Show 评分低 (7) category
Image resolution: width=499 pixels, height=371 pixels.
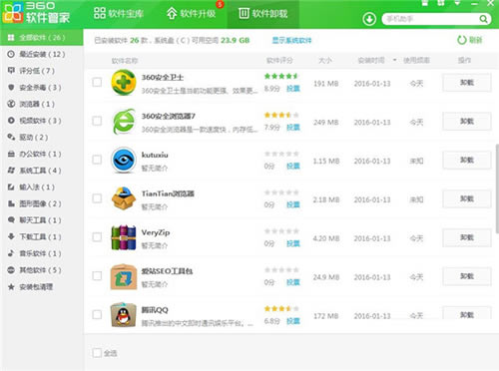point(42,71)
